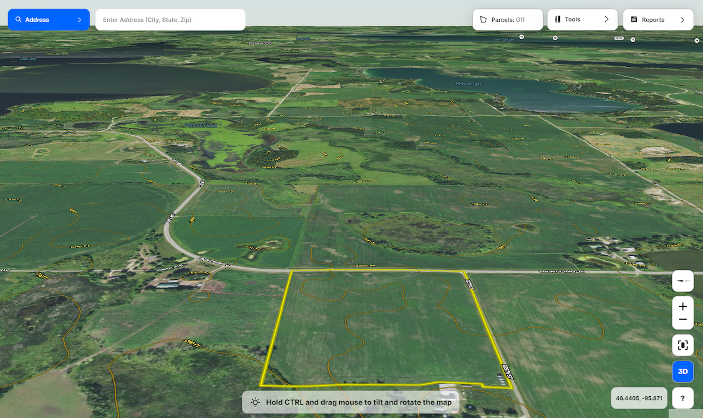Click the lightbulb icon in the hint bar

coord(255,402)
